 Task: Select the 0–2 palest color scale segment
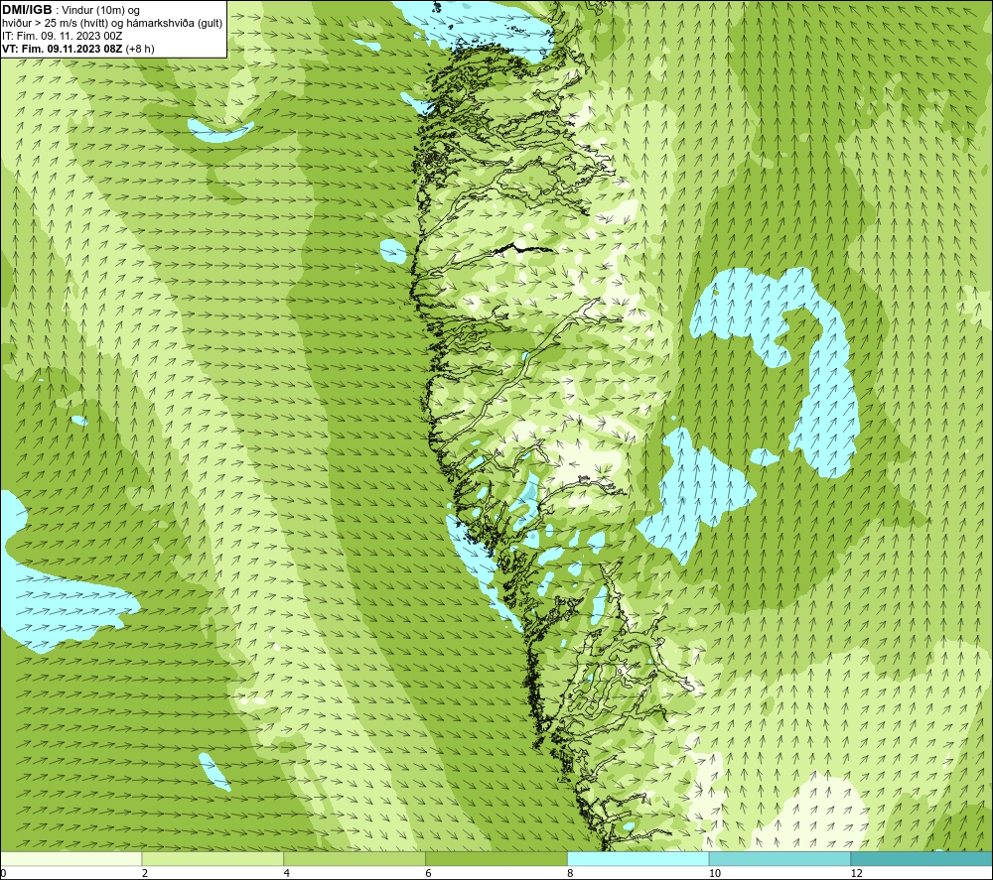(x=71, y=858)
